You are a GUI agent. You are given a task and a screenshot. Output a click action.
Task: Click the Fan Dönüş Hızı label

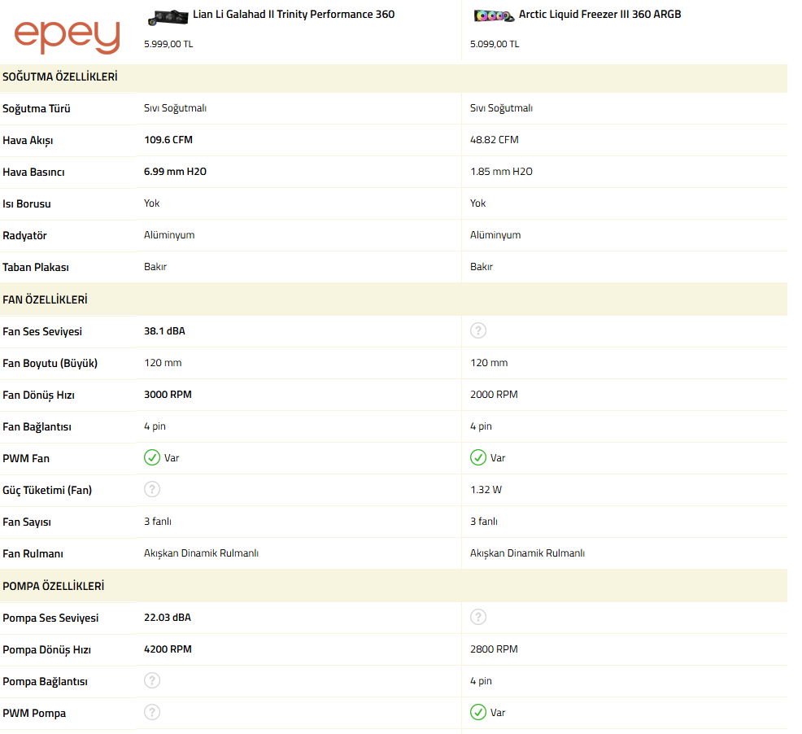[38, 395]
